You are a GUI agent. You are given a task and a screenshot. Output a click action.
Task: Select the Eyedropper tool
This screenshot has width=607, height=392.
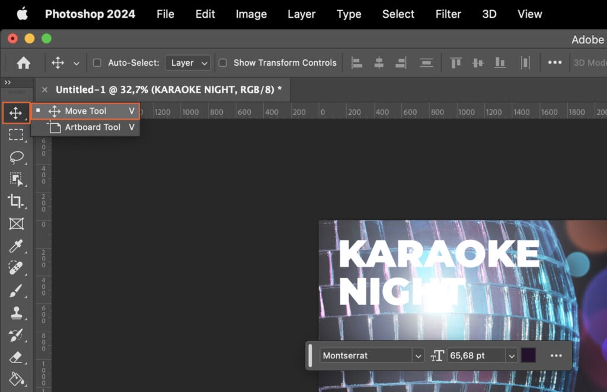coord(17,247)
